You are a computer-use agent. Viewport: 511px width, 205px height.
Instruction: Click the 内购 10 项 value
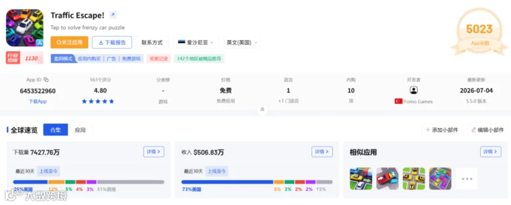pyautogui.click(x=351, y=91)
